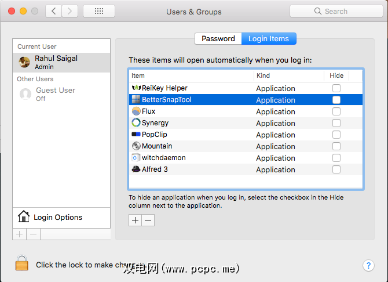The width and height of the screenshot is (388, 282).
Task: Go back with the left arrow
Action: pos(53,11)
